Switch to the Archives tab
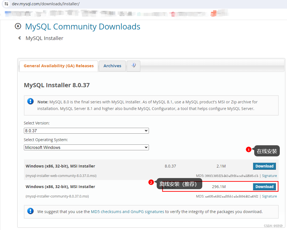Image resolution: width=287 pixels, height=230 pixels. (113, 66)
